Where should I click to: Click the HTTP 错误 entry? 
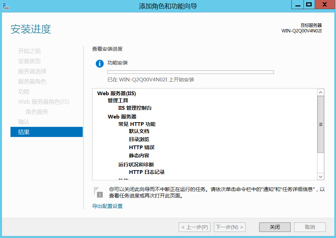point(142,147)
